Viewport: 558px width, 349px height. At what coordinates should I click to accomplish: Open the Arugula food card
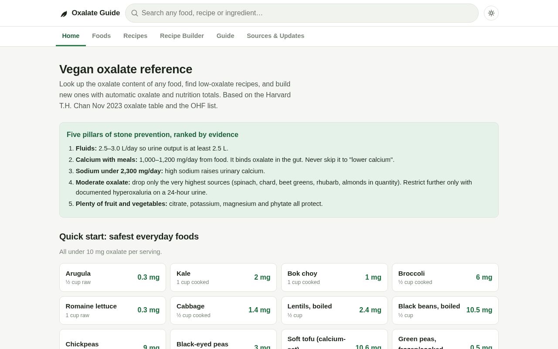click(x=112, y=277)
